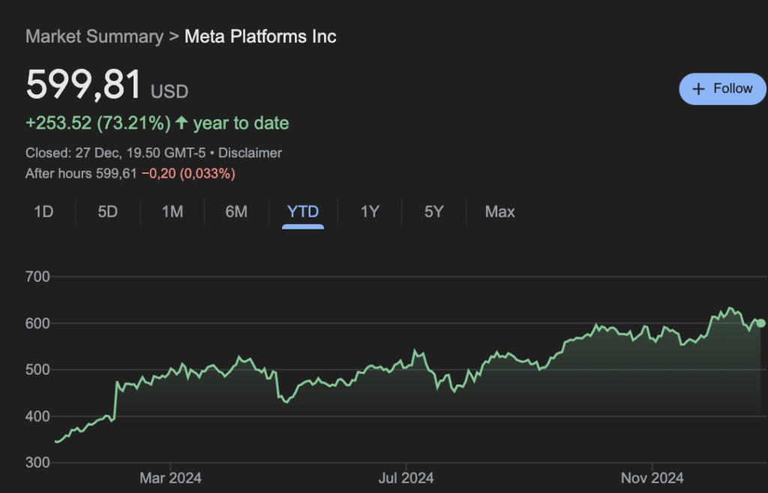Click the 599,81 stock price
Image resolution: width=768 pixels, height=493 pixels.
[x=83, y=84]
